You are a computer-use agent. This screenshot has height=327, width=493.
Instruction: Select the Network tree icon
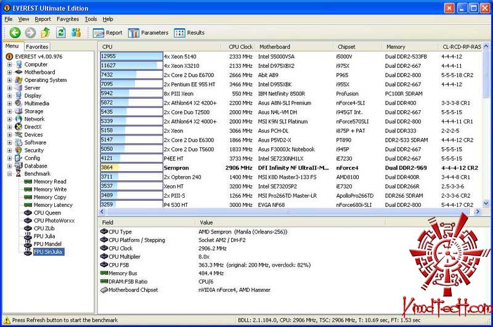tap(19, 119)
